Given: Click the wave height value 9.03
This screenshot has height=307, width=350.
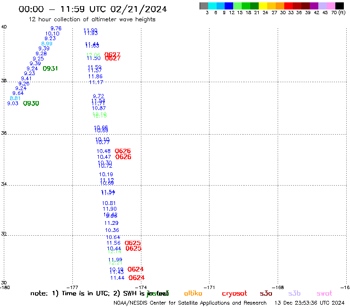Looking at the screenshot, I should pyautogui.click(x=13, y=103).
